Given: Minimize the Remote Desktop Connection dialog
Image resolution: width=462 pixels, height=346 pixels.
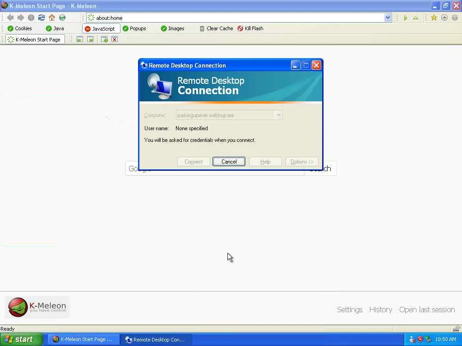Looking at the screenshot, I should click(x=295, y=65).
